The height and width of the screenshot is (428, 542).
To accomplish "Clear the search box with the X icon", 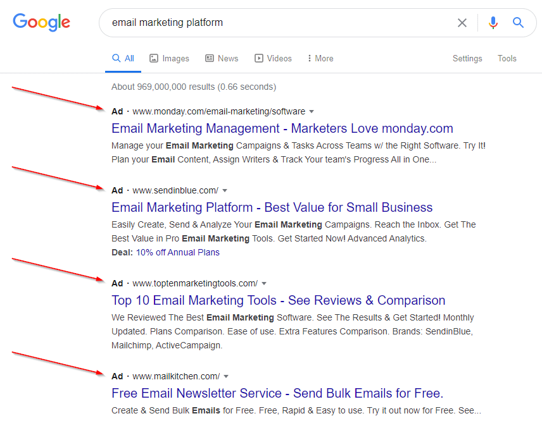I will pos(462,23).
